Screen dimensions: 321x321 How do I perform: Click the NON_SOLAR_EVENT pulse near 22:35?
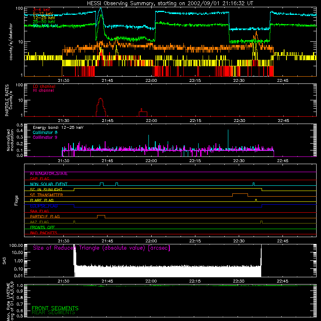click(x=254, y=184)
